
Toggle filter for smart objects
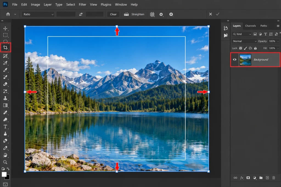(276, 34)
